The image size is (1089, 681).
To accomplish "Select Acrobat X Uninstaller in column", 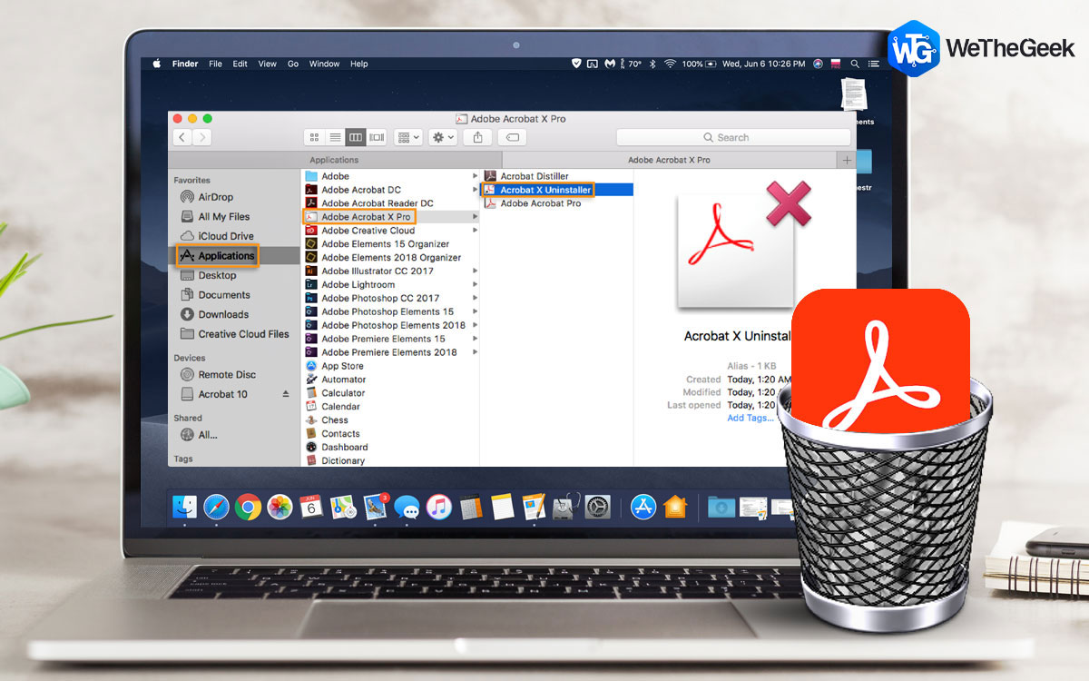I will pos(556,190).
